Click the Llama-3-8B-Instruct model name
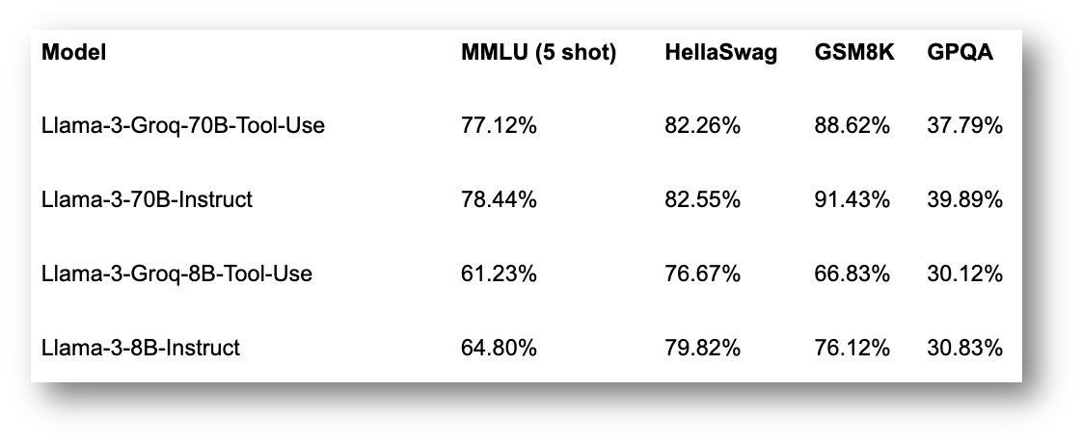 (x=141, y=347)
